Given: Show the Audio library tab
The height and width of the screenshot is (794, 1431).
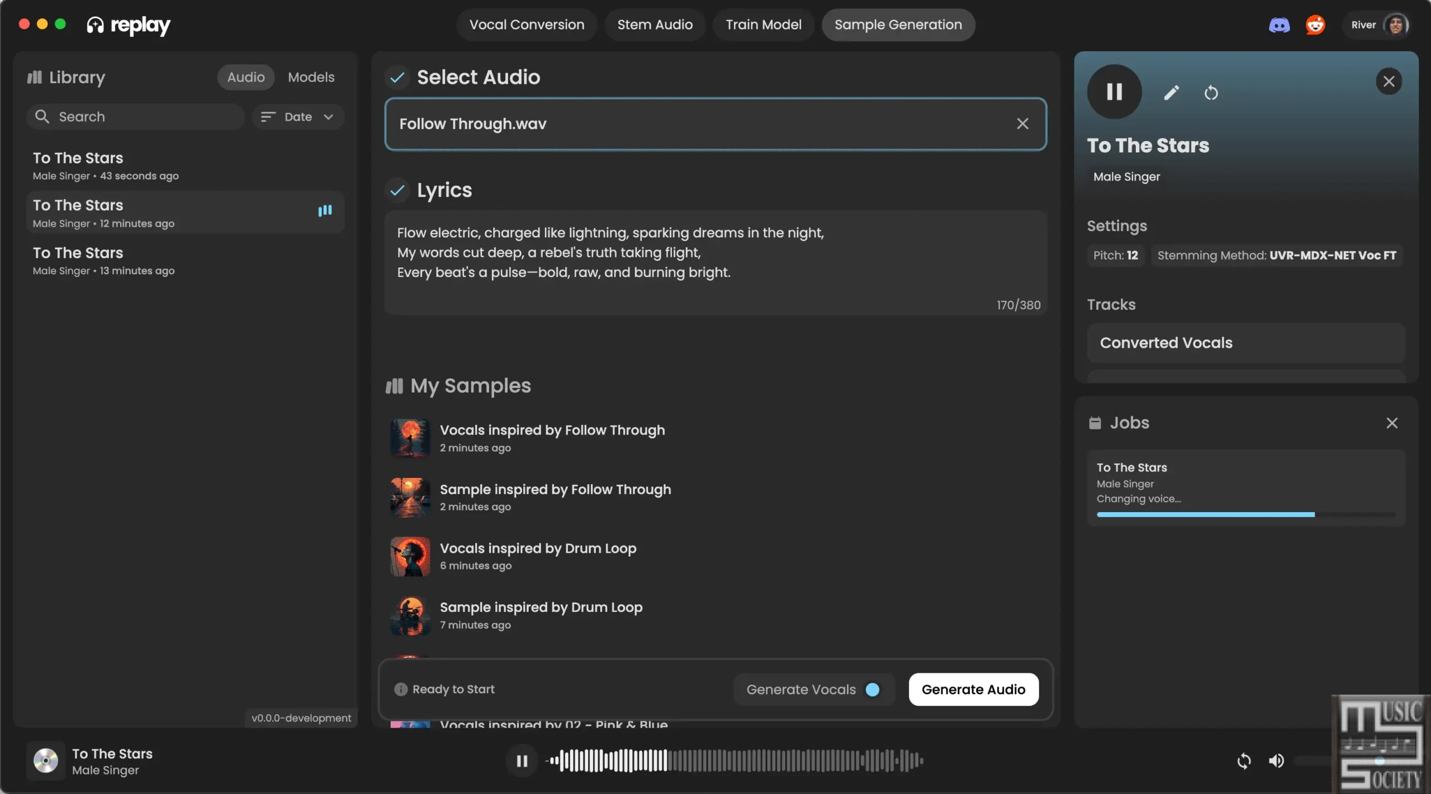Looking at the screenshot, I should 246,77.
